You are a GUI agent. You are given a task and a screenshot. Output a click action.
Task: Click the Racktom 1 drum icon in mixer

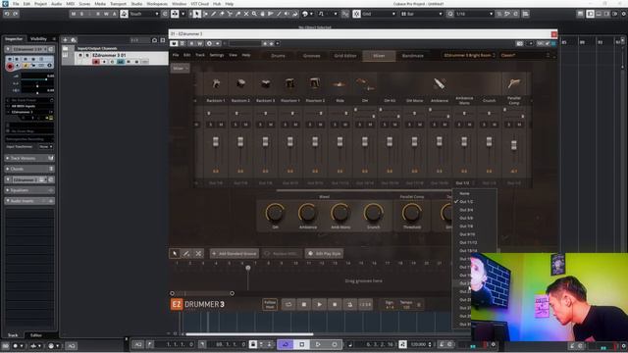point(216,83)
